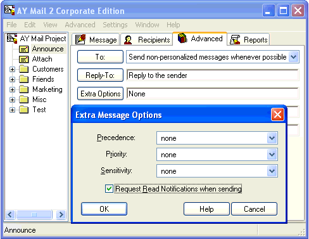The image size is (309, 239).
Task: Open the Precedence dropdown
Action: (272, 138)
